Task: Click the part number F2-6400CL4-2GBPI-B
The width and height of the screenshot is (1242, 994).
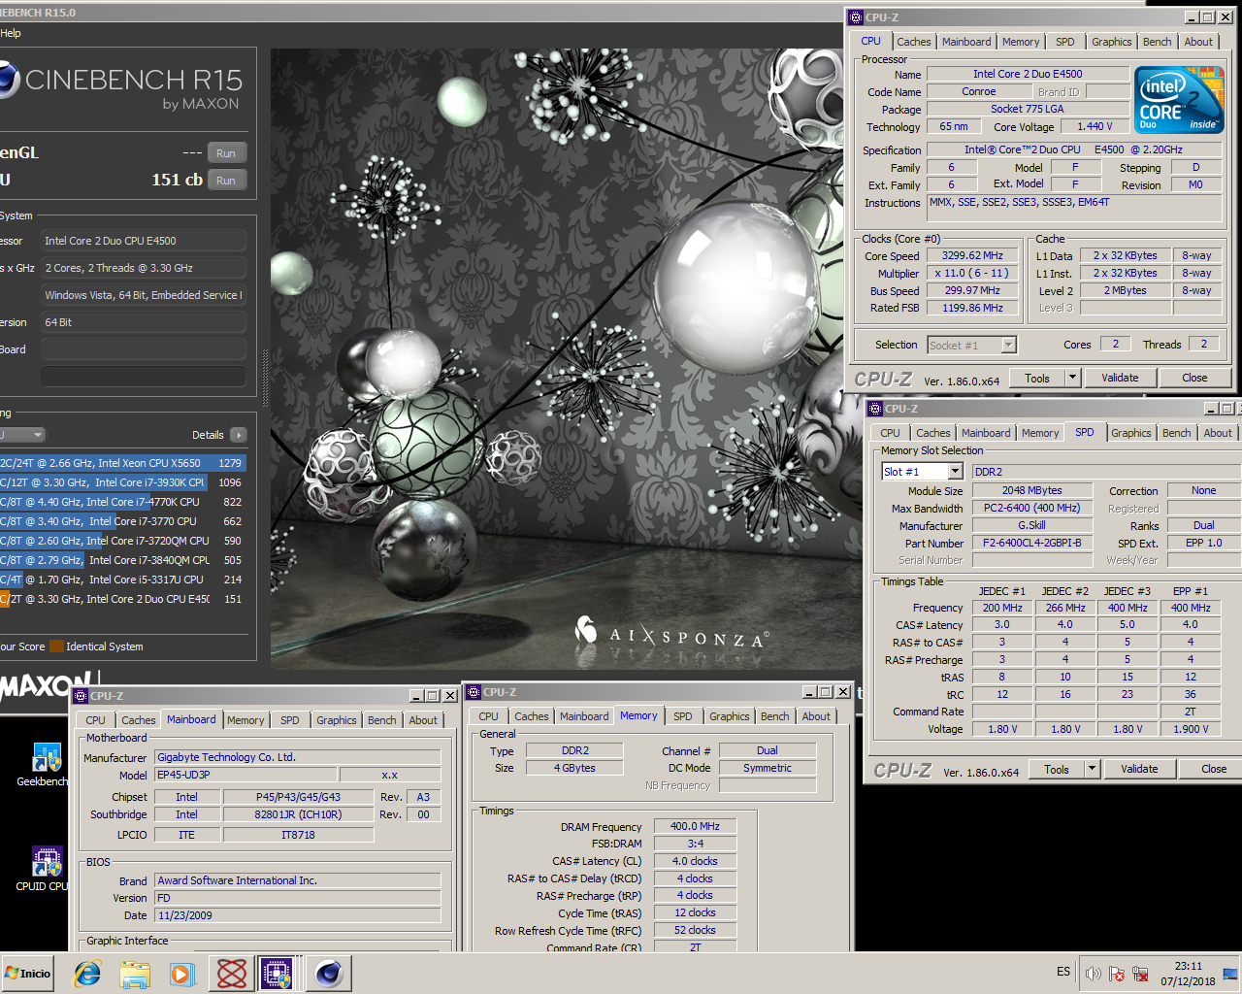Action: click(x=1031, y=544)
